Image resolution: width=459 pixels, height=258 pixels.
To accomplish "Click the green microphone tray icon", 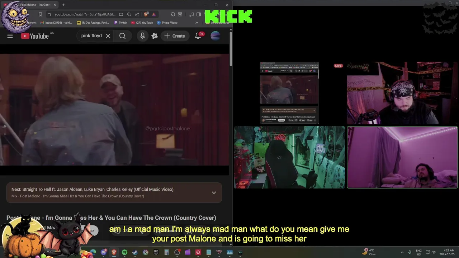I will (x=410, y=252).
